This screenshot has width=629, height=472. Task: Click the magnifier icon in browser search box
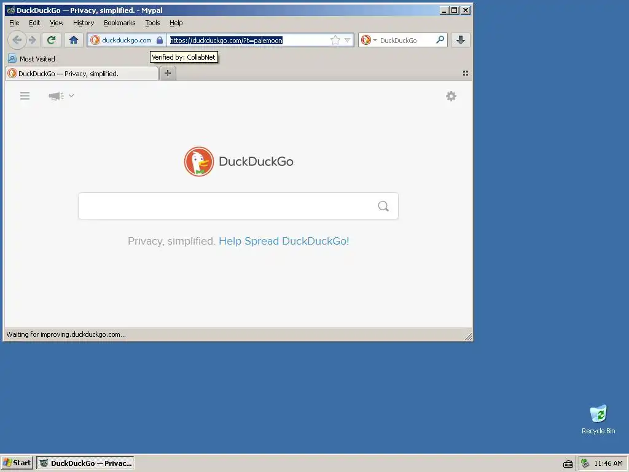pos(440,40)
